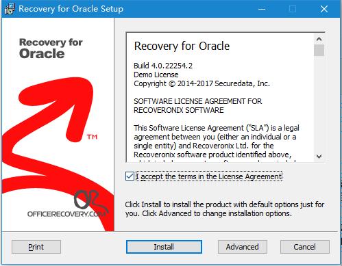Viewport: 342px width, 266px height.
Task: Minimize the Recovery for Oracle Setup window
Action: coord(262,9)
